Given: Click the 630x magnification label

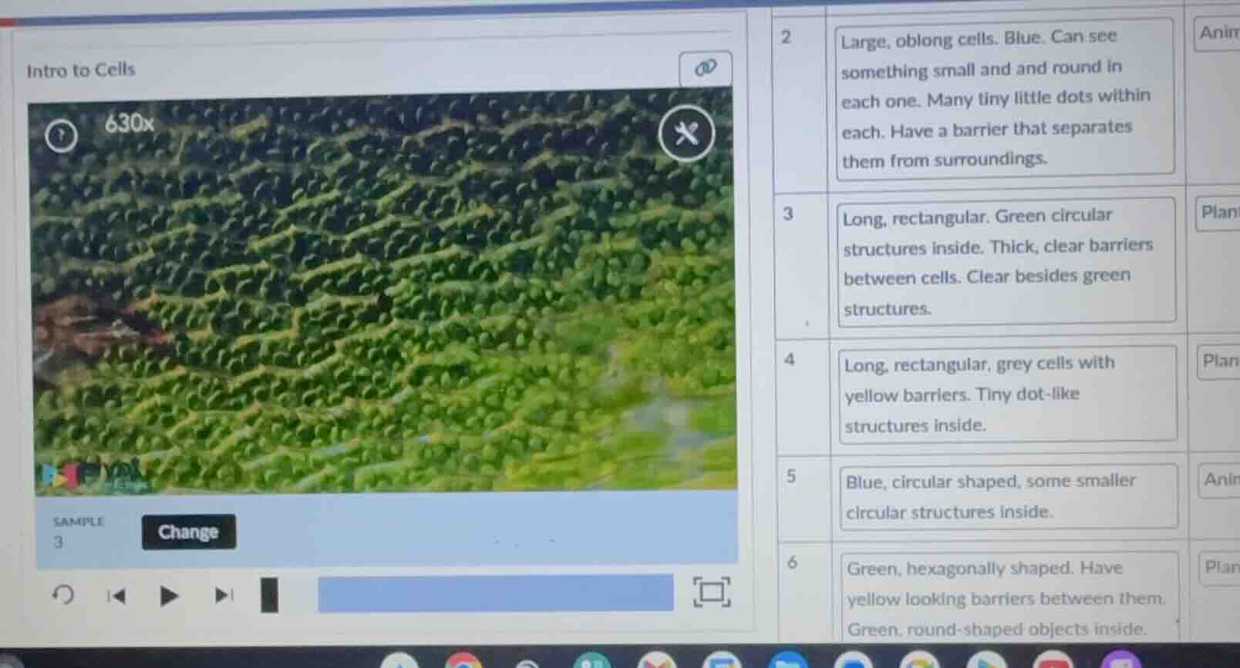Looking at the screenshot, I should coord(130,123).
